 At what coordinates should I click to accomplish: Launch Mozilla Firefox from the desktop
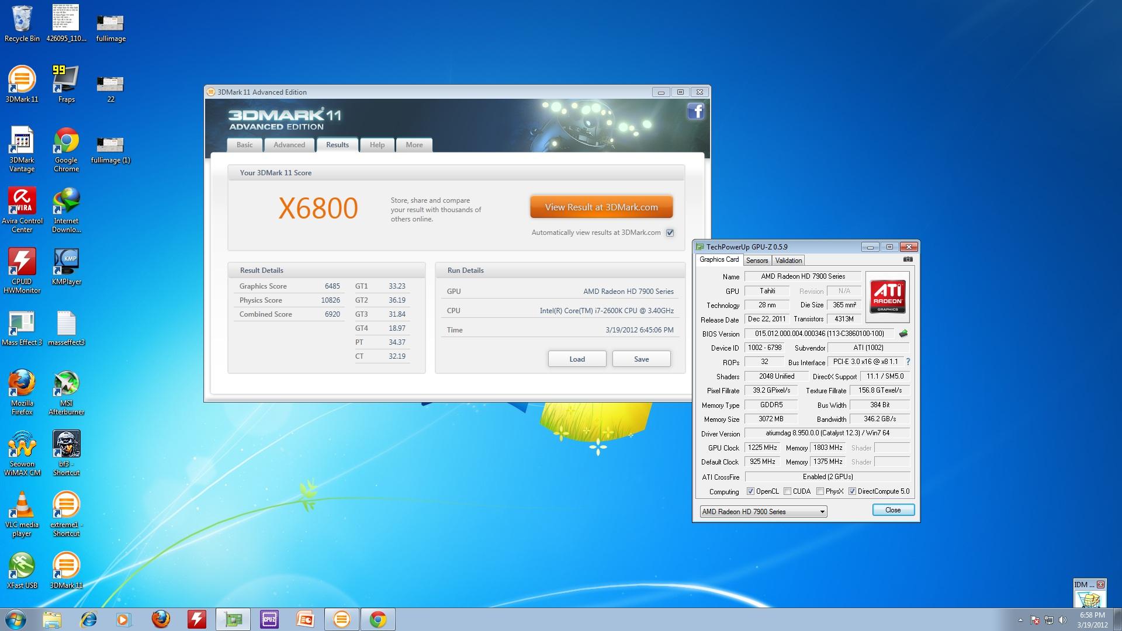coord(22,392)
